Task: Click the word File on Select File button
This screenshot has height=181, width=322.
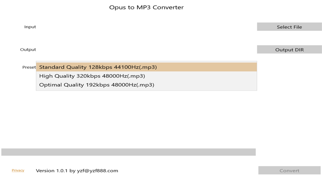Action: pyautogui.click(x=297, y=27)
